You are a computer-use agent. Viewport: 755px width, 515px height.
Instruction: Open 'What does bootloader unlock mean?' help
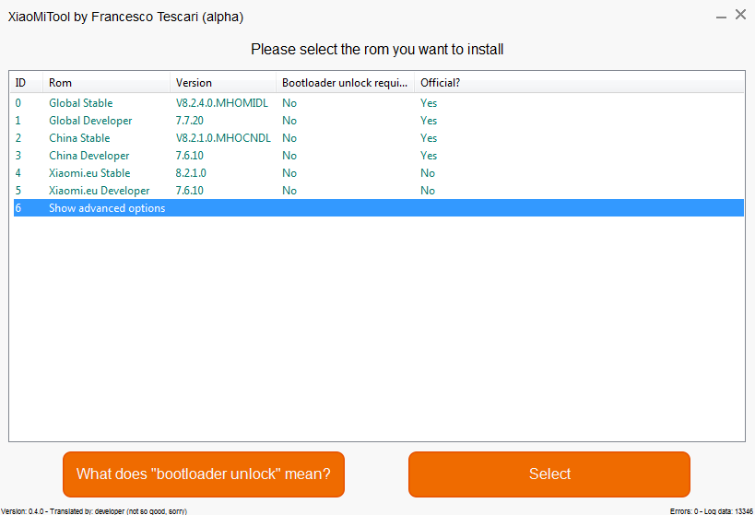point(203,474)
